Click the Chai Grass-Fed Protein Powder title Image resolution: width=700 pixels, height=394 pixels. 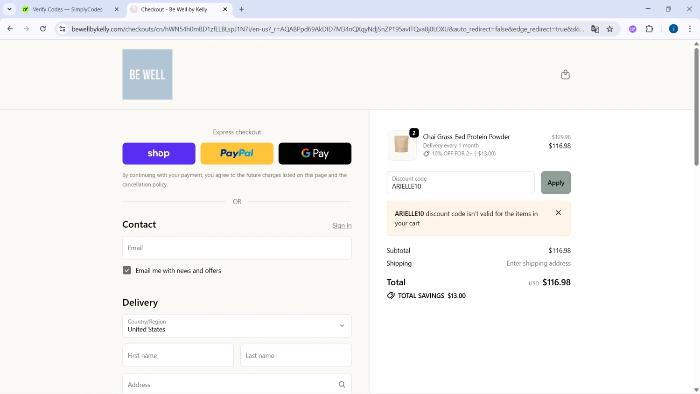(x=467, y=137)
